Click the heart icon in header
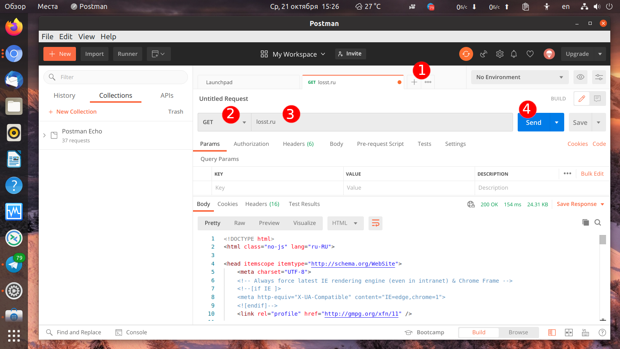Screen dimensions: 620x349 (x=530, y=54)
